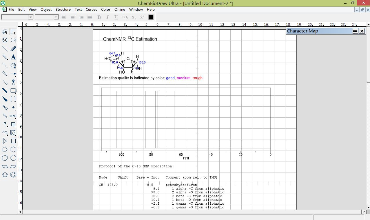This screenshot has height=220, width=370.
Task: Activate the Eraser tool
Action: tap(13, 48)
